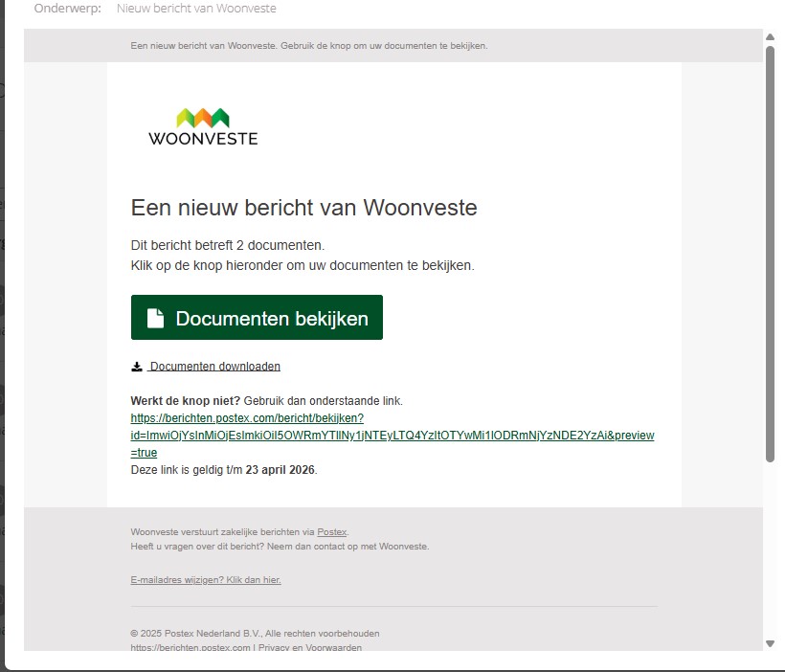This screenshot has height=672, width=785.
Task: Click the subject text 'Nieuw bericht van Woonveste'
Action: pyautogui.click(x=196, y=9)
